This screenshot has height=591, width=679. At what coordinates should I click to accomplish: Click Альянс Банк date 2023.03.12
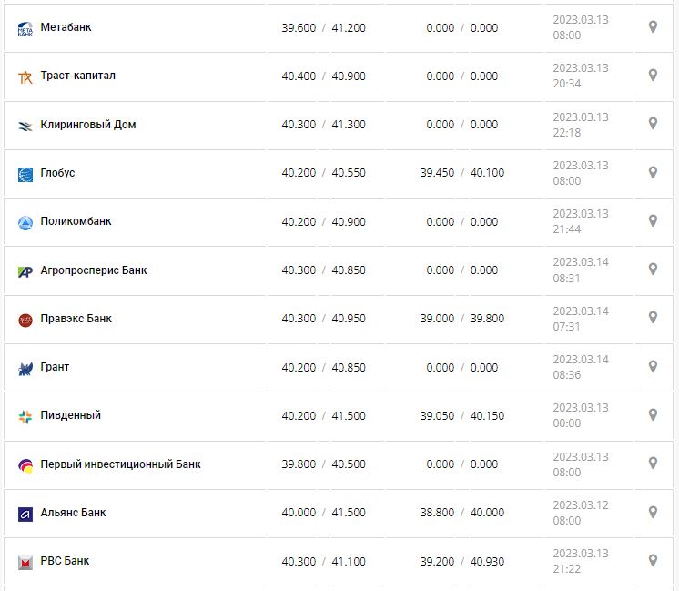tap(581, 505)
